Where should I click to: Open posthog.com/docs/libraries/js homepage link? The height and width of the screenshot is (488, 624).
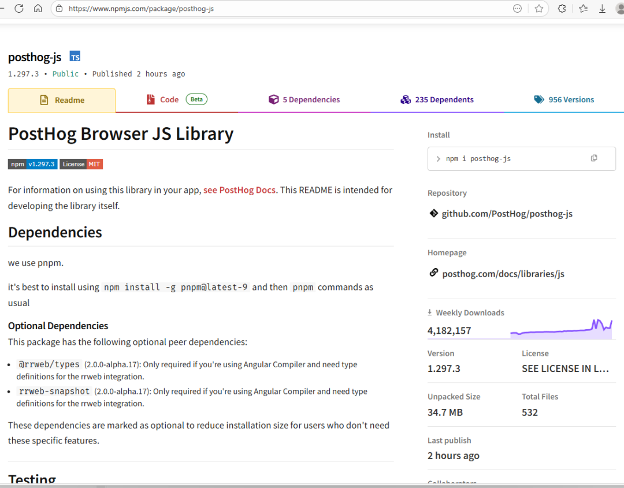pyautogui.click(x=503, y=274)
